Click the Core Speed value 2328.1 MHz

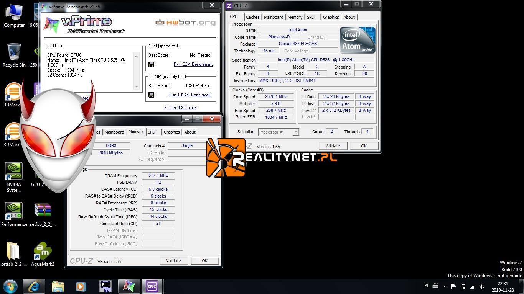(x=276, y=97)
